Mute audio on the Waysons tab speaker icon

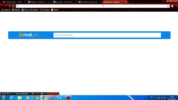[48, 2]
